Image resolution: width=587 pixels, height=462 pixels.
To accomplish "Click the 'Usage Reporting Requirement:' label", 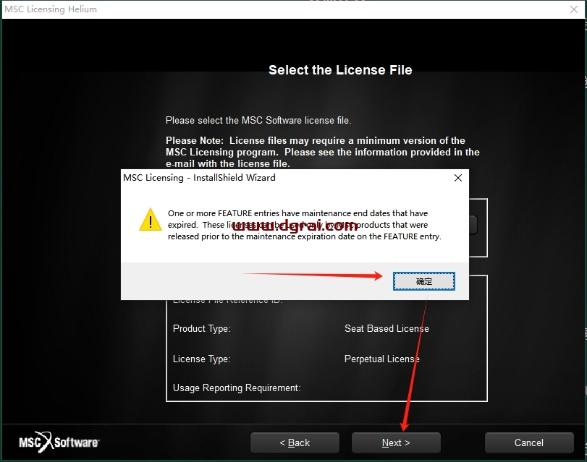I will [x=237, y=388].
